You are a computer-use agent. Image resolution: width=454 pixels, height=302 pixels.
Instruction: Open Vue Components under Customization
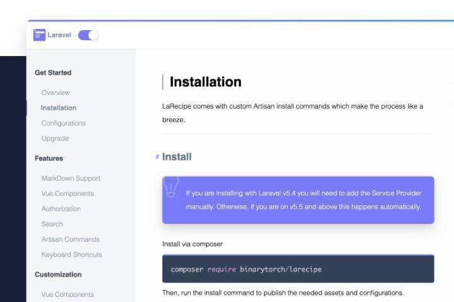[x=67, y=294]
